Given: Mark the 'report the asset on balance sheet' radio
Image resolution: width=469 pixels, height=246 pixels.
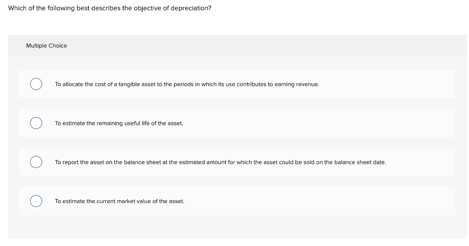Looking at the screenshot, I should click(36, 162).
